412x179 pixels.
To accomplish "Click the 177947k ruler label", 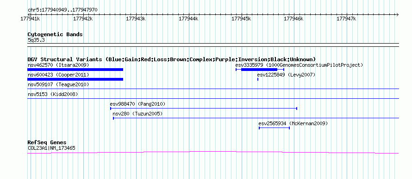I will 347,19.
